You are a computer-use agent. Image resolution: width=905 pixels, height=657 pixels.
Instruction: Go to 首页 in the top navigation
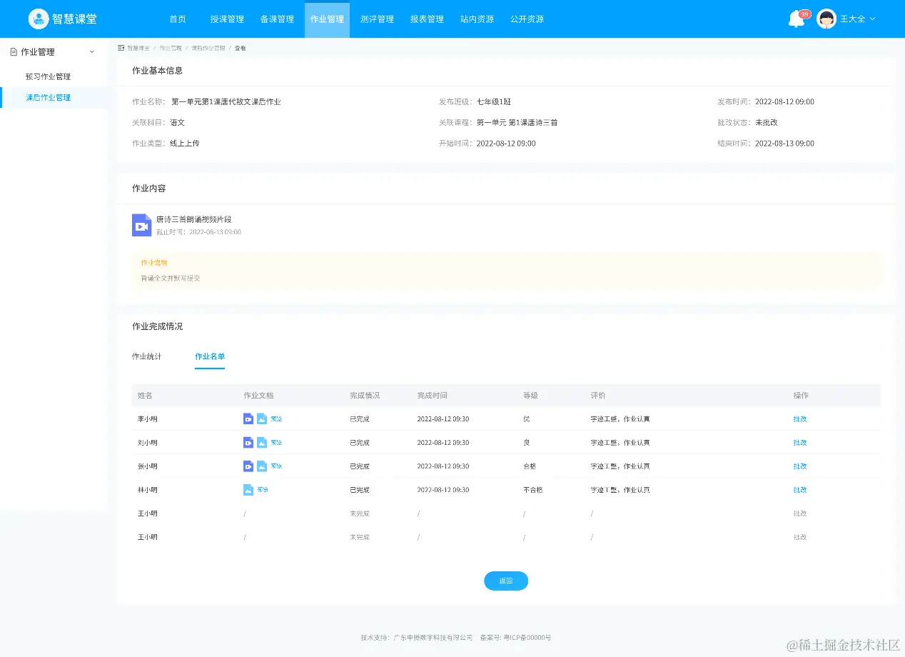[x=178, y=19]
